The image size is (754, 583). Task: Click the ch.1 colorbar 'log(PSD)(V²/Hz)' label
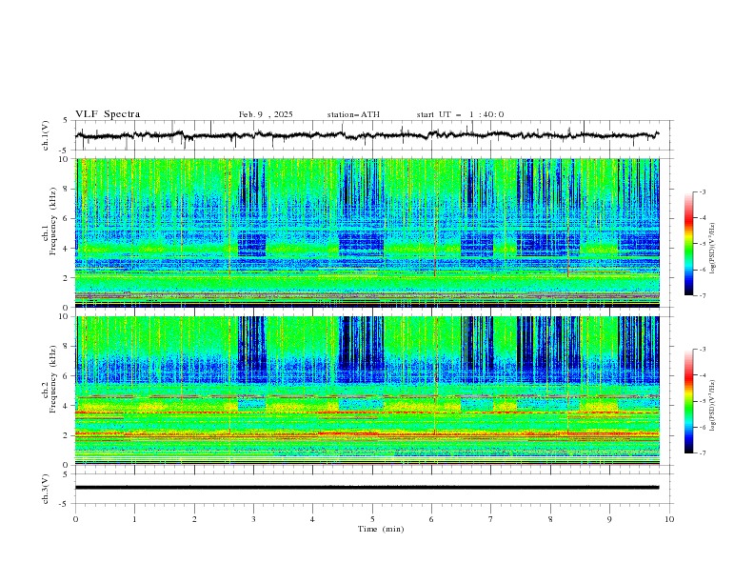713,249
